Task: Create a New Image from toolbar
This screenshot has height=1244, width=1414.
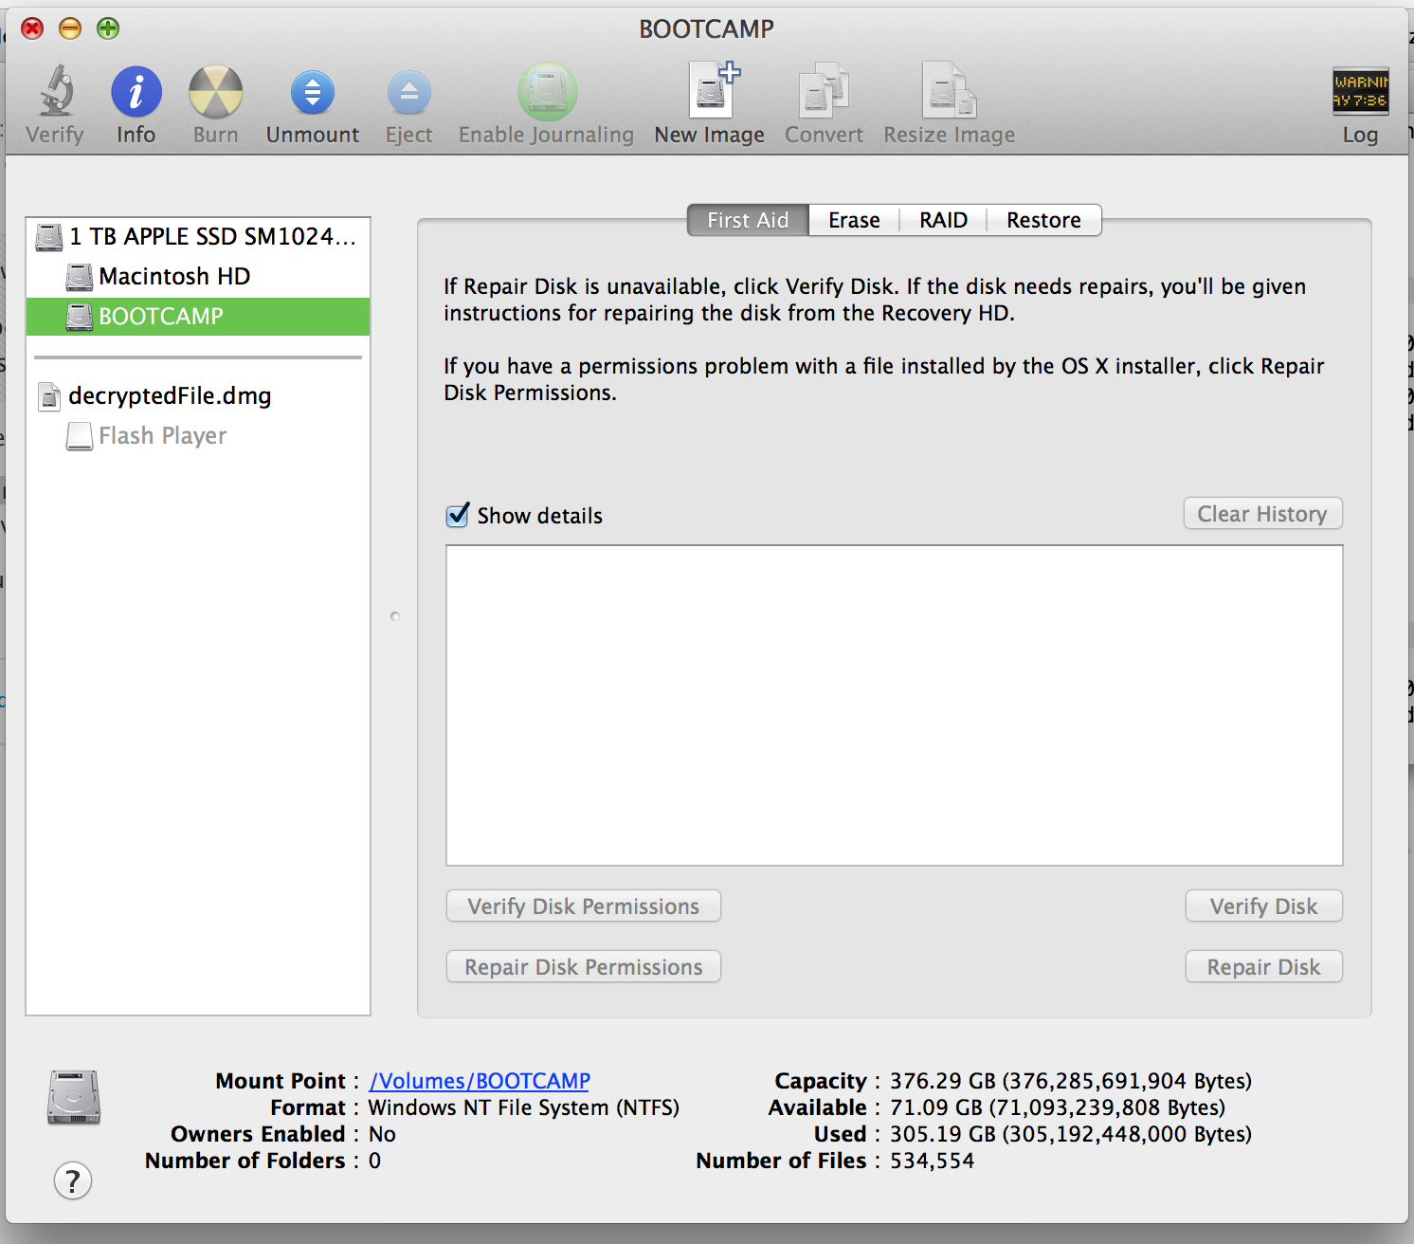Action: tap(712, 90)
